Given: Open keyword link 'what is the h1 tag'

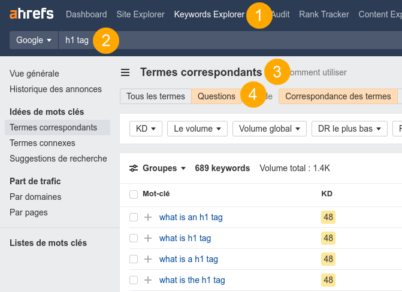Looking at the screenshot, I should point(192,280).
